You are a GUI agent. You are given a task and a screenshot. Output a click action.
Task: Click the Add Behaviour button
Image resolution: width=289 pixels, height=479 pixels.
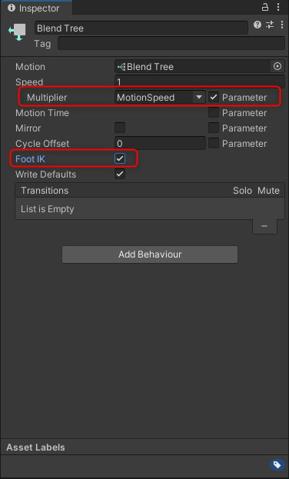[150, 254]
